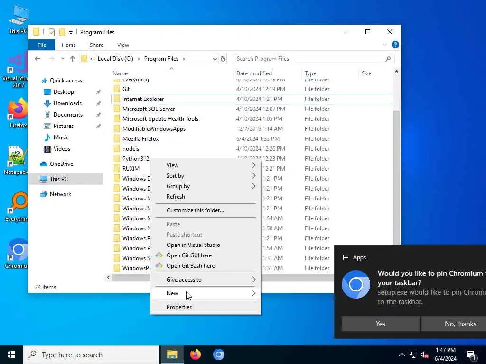Open the Windows Start menu
This screenshot has width=486, height=364.
click(x=11, y=355)
